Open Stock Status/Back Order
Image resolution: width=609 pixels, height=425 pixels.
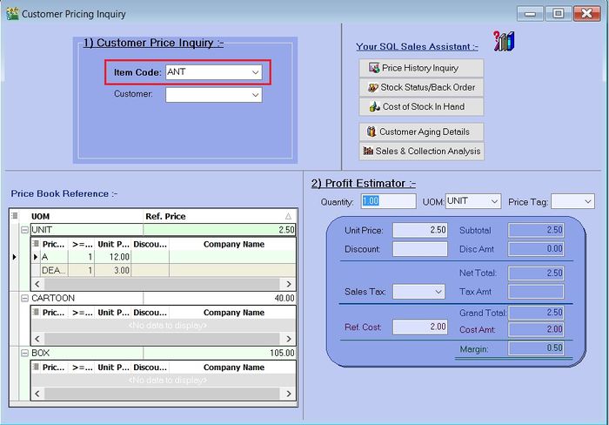click(420, 87)
